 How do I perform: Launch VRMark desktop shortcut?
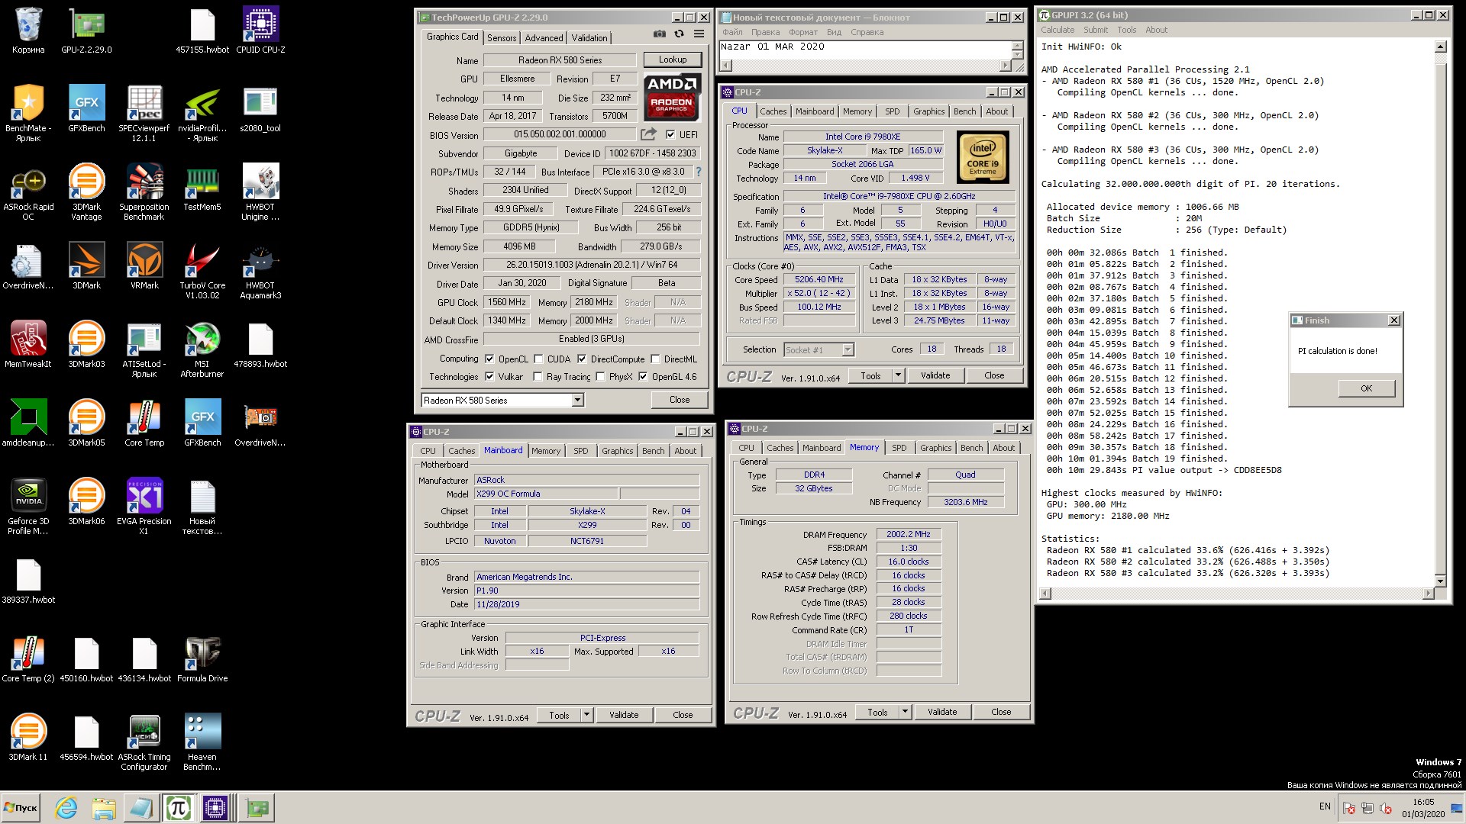144,266
